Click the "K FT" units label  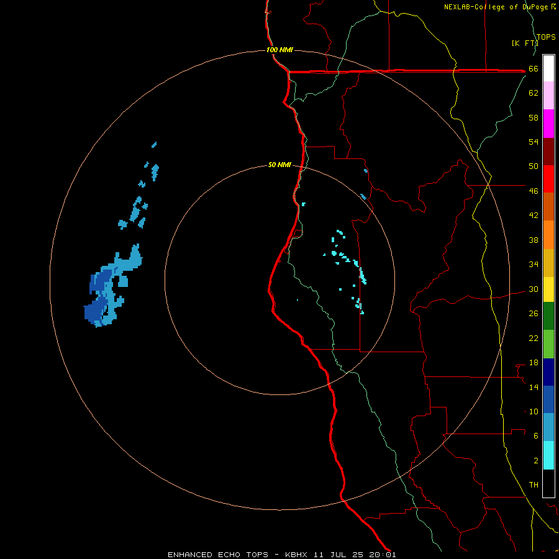(525, 43)
